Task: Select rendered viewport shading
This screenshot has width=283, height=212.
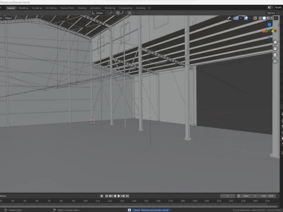Action: coord(272,18)
